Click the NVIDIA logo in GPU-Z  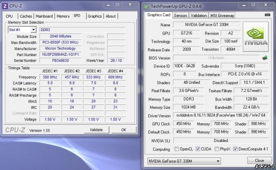256,37
